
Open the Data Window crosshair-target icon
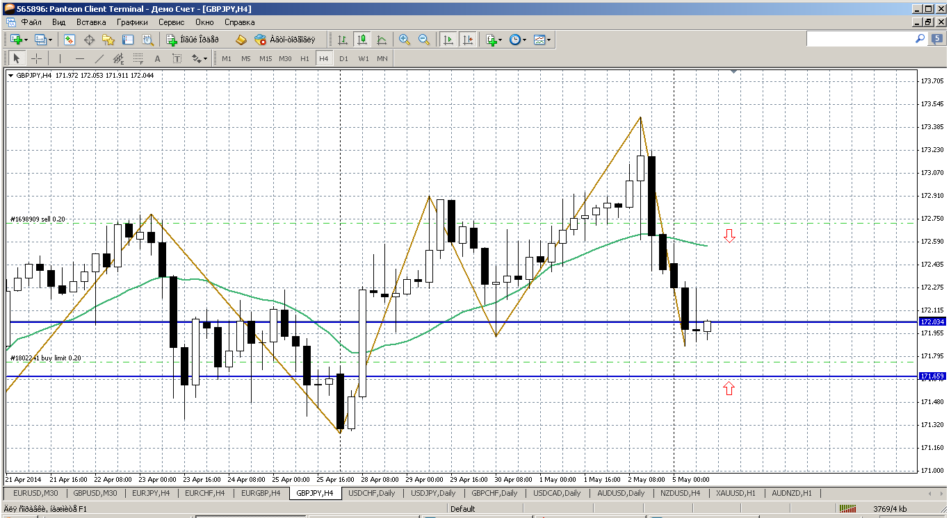[89, 40]
